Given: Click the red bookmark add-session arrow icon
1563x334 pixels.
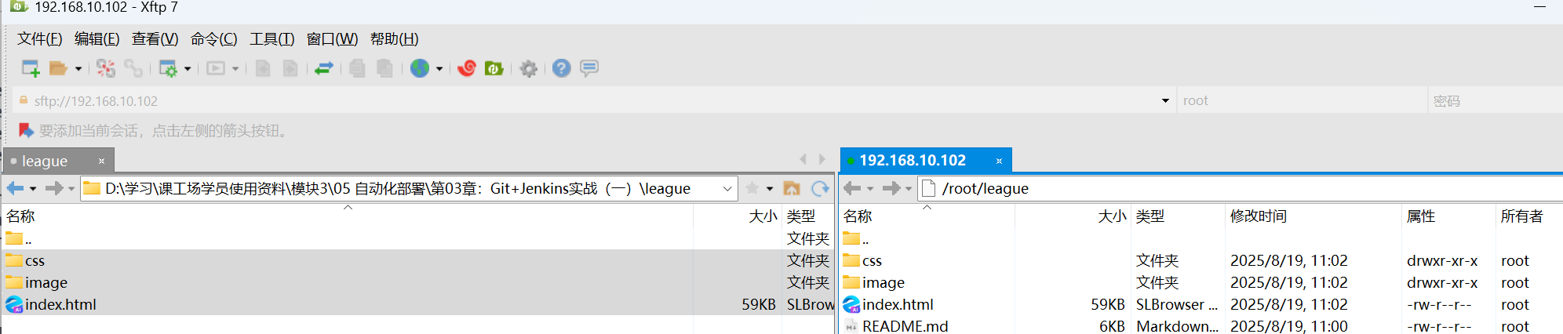Looking at the screenshot, I should coord(26,130).
